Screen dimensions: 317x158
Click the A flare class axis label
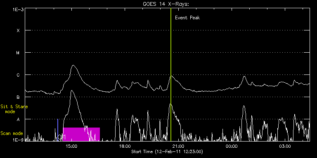point(18,119)
